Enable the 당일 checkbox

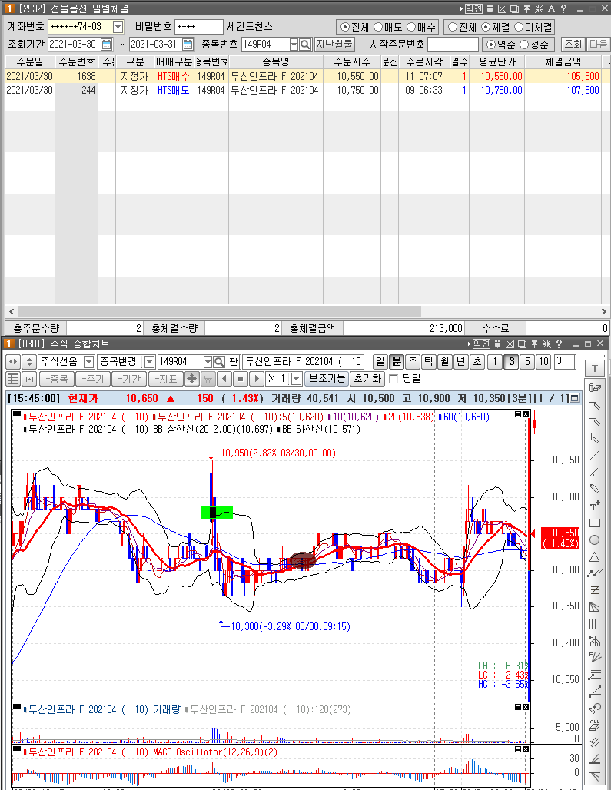pos(394,378)
